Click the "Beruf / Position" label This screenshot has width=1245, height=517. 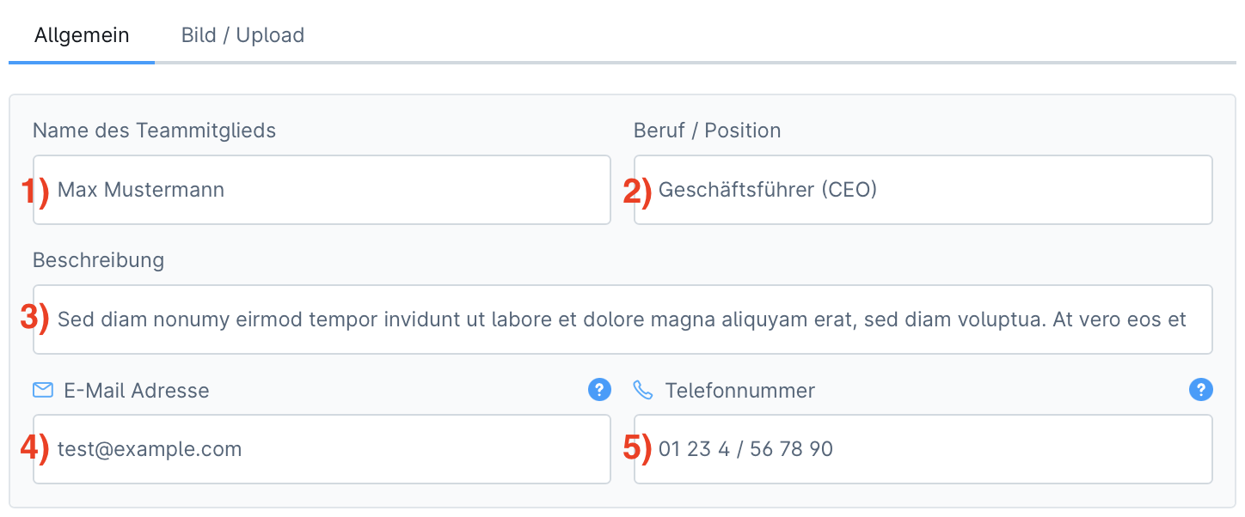pos(707,131)
